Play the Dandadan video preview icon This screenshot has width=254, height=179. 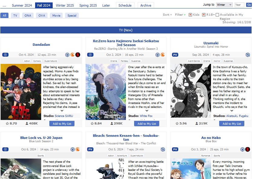pyautogui.click(x=5, y=55)
